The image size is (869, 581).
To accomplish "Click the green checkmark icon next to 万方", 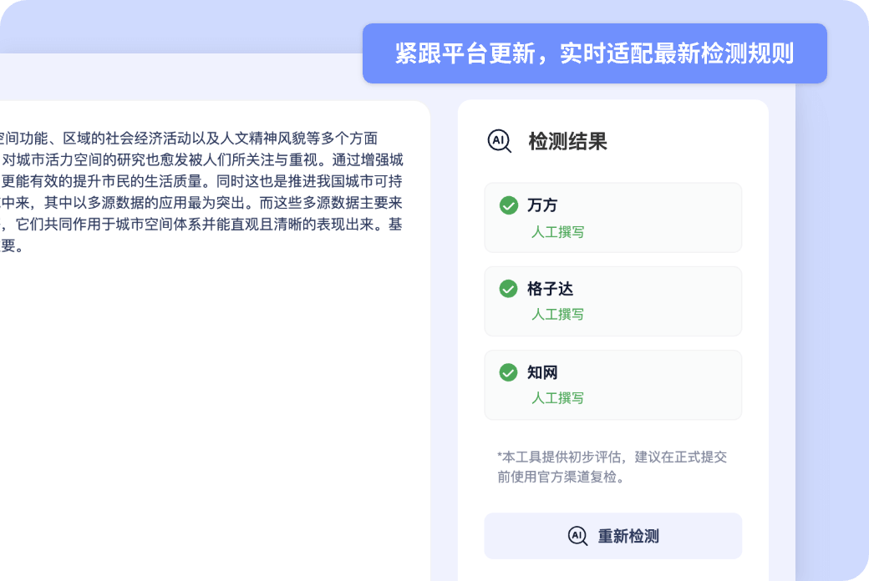I will 508,205.
